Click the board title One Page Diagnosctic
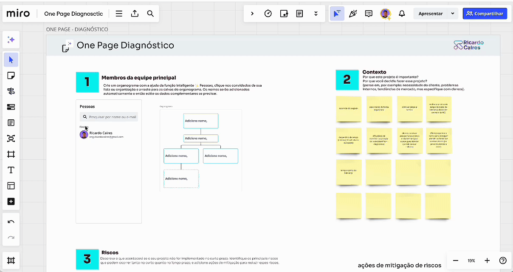 coord(73,14)
